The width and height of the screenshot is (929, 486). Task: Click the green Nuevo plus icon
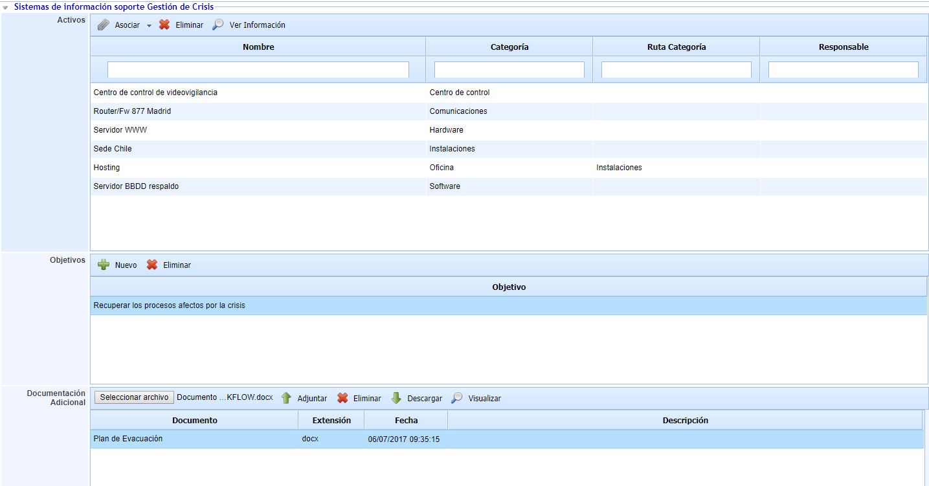point(104,265)
